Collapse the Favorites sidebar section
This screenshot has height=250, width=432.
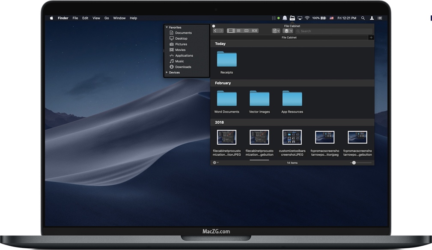(167, 27)
